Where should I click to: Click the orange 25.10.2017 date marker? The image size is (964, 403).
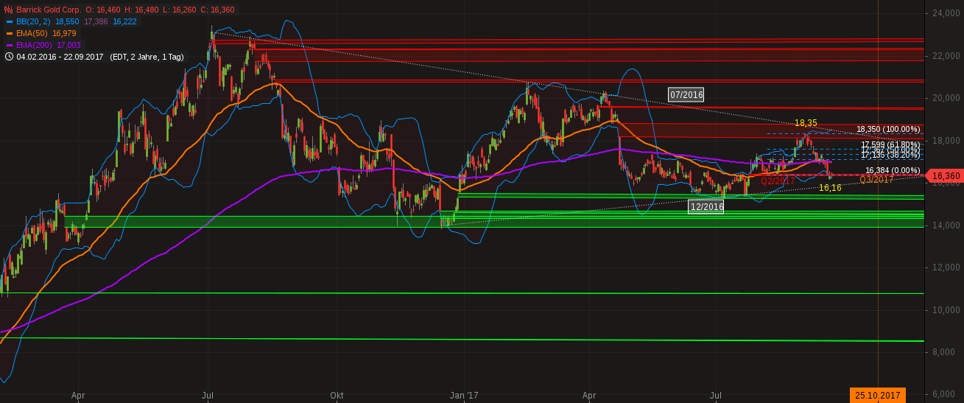pyautogui.click(x=878, y=396)
